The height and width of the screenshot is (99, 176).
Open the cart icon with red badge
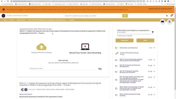tap(171, 15)
